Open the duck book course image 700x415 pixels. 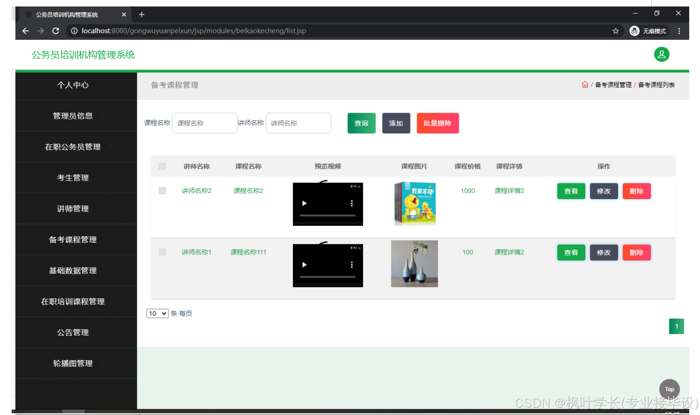point(414,203)
